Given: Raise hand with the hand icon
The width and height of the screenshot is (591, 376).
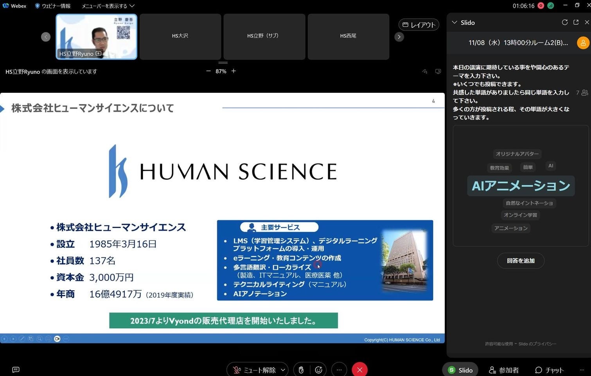Looking at the screenshot, I should click(301, 370).
